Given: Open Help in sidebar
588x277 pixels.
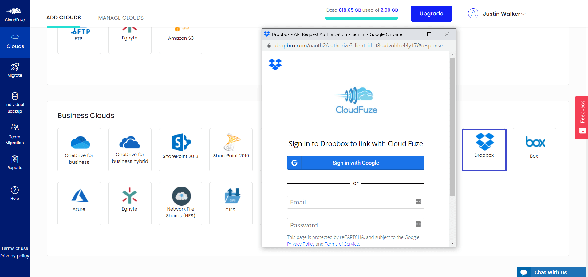Looking at the screenshot, I should [x=15, y=194].
